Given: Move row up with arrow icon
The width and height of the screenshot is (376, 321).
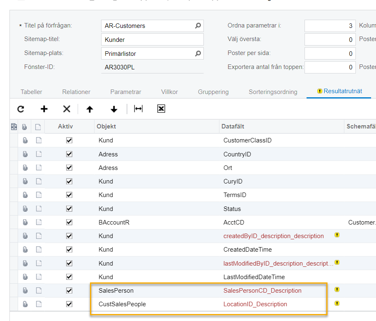Looking at the screenshot, I should [90, 109].
